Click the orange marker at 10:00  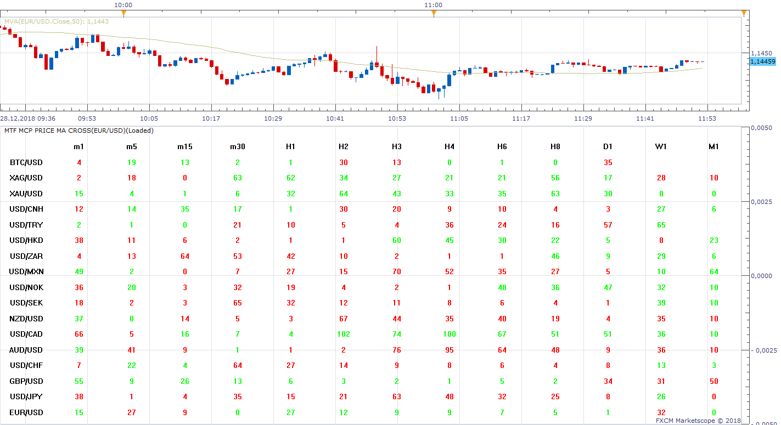coord(123,13)
